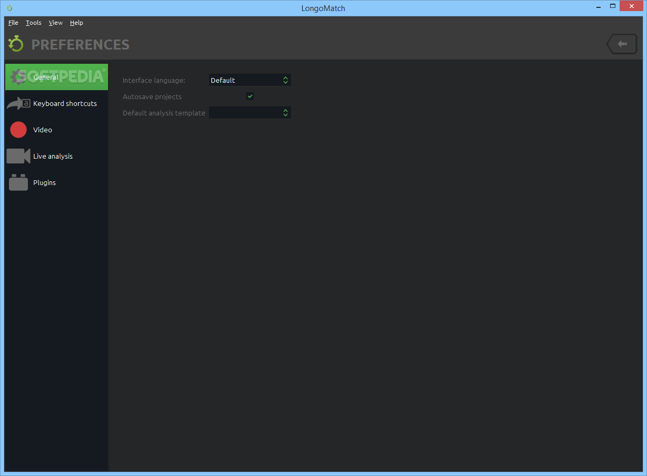The height and width of the screenshot is (476, 647).
Task: Toggle the Autosave projects checkbox
Action: (250, 96)
